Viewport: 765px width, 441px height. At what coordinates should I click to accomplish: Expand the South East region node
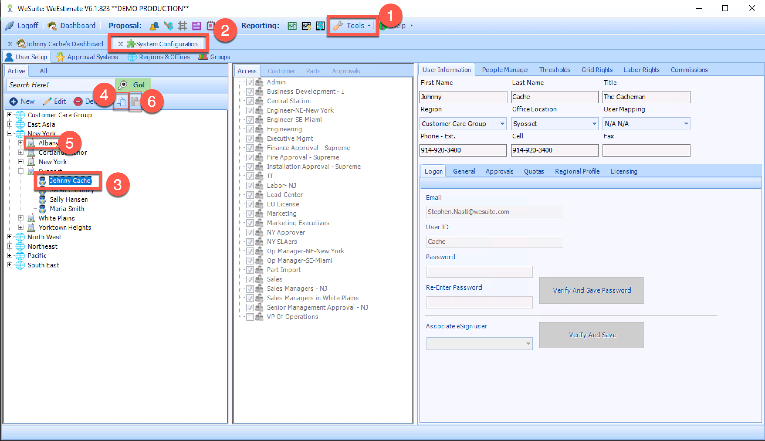(x=10, y=265)
